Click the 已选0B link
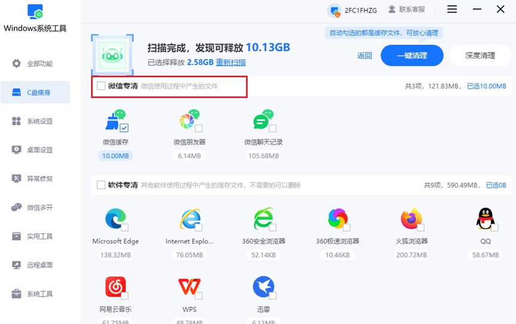The height and width of the screenshot is (324, 516). pos(496,186)
